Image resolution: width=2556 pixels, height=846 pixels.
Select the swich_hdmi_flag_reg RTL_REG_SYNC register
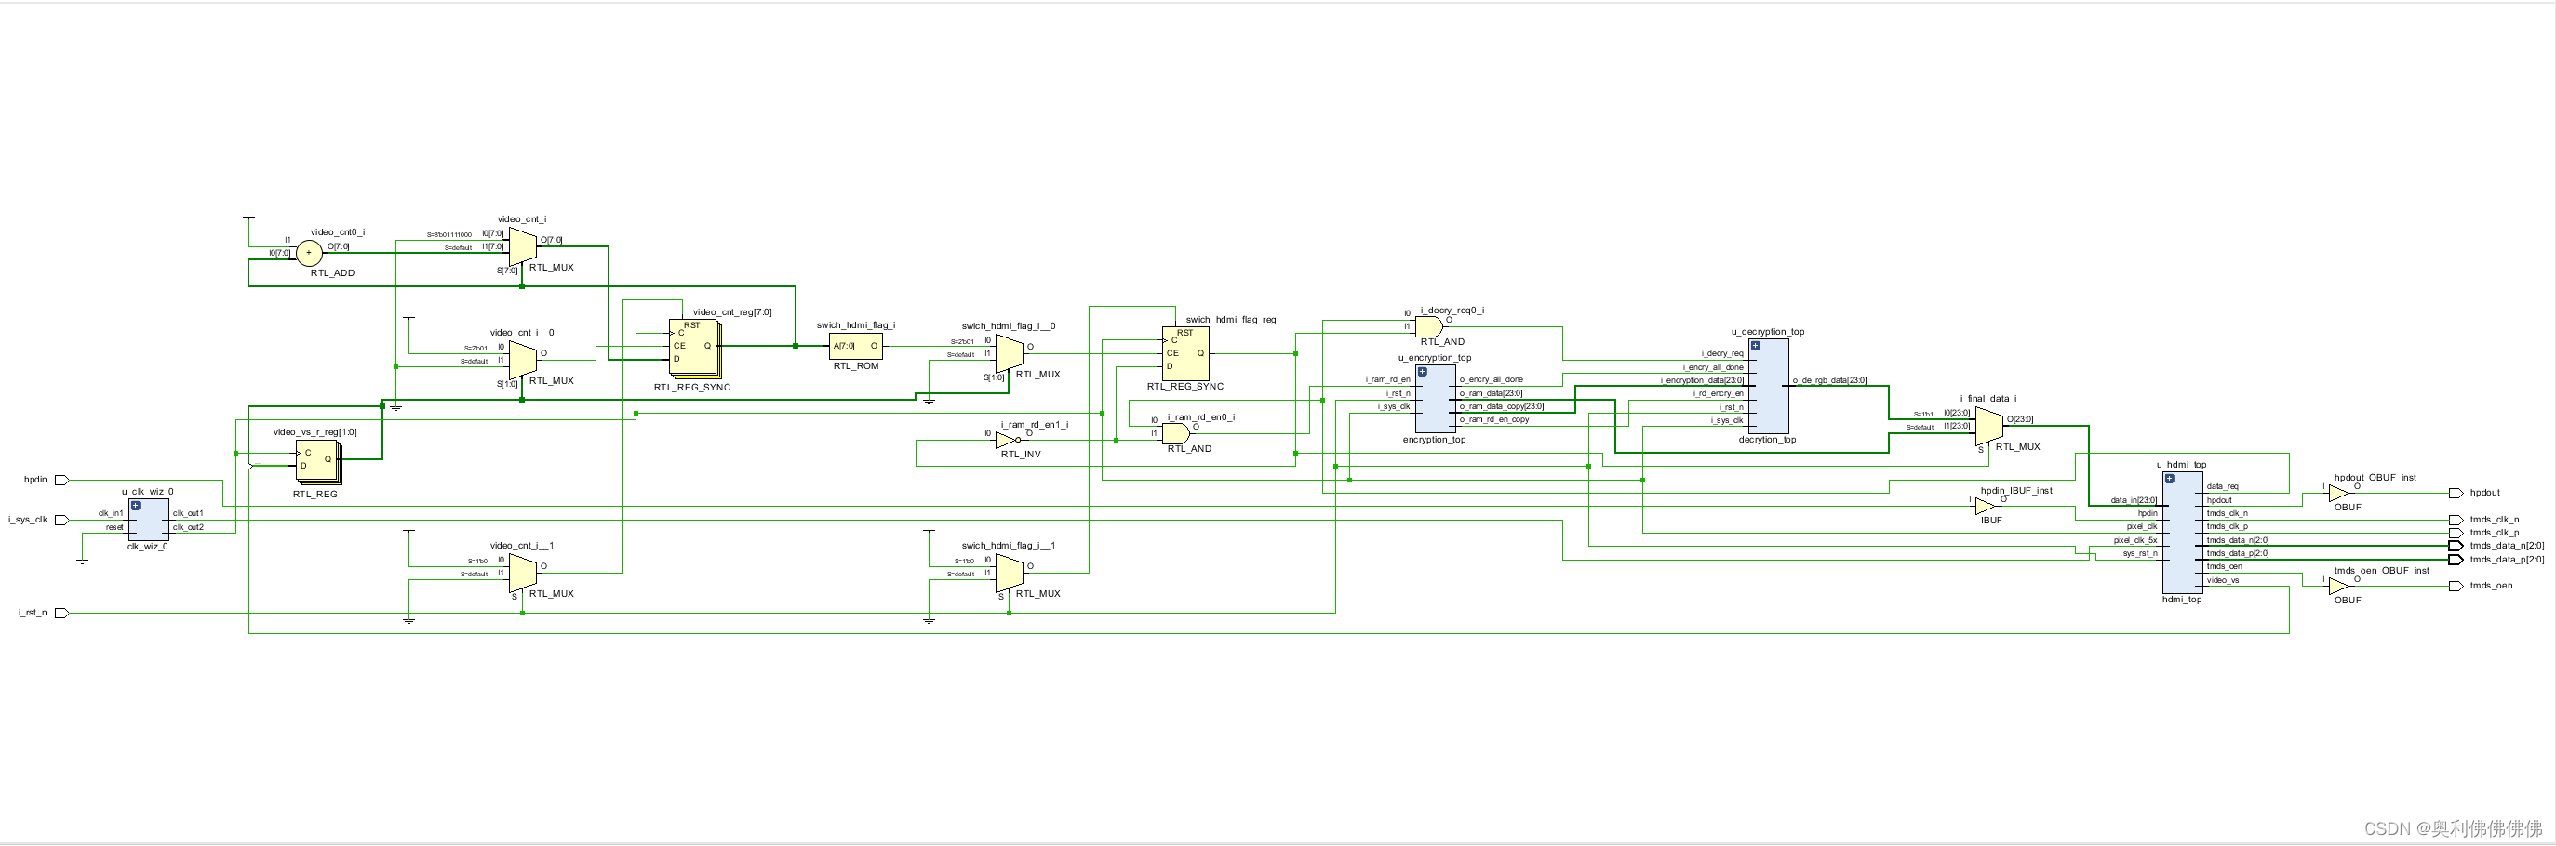pyautogui.click(x=1185, y=353)
